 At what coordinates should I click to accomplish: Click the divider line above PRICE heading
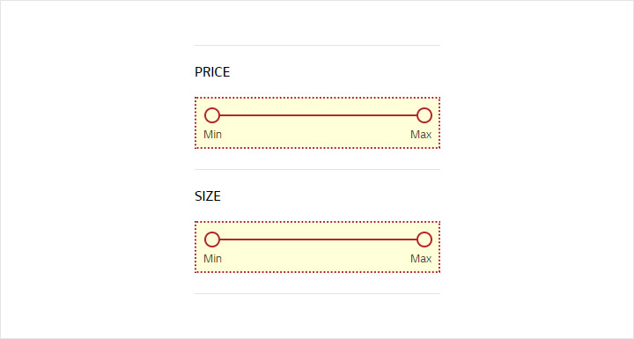pos(317,45)
